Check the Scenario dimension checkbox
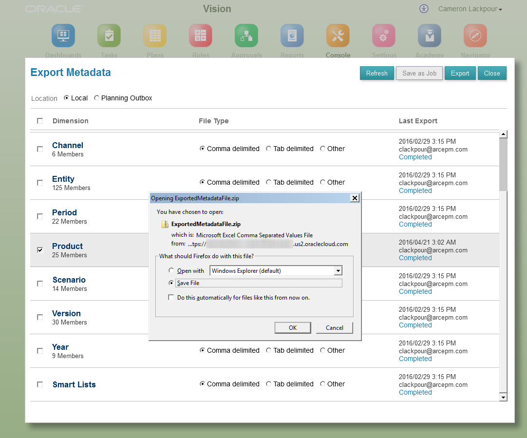The image size is (527, 438). pyautogui.click(x=40, y=284)
